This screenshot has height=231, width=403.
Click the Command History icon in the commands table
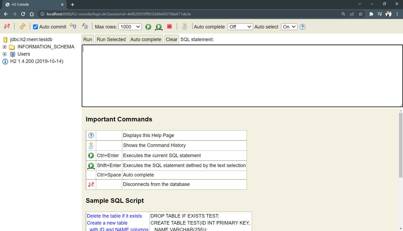(x=91, y=145)
